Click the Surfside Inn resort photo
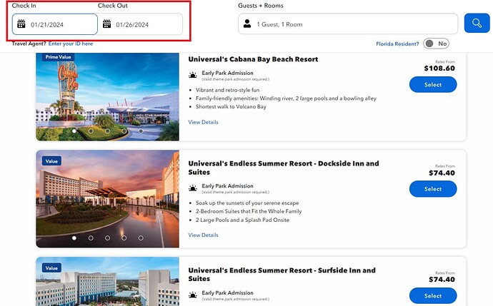This screenshot has width=493, height=306. coord(107,283)
